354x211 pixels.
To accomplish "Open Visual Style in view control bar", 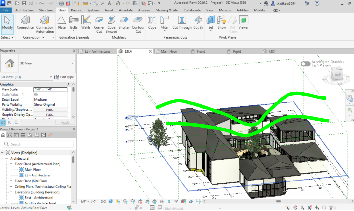I will pos(110,201).
